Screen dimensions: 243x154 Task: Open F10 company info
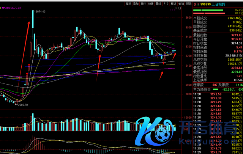tap(166, 3)
